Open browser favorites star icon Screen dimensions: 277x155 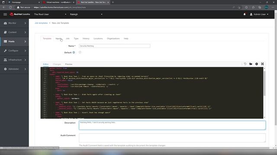pyautogui.click(x=253, y=7)
